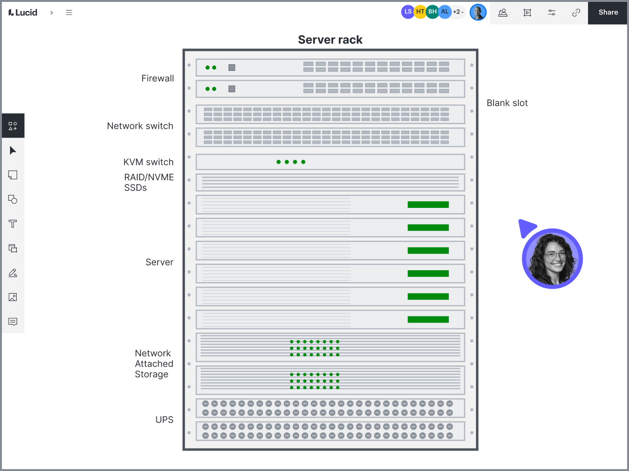This screenshot has height=471, width=629.
Task: Open the shapes library tool
Action: (13, 126)
